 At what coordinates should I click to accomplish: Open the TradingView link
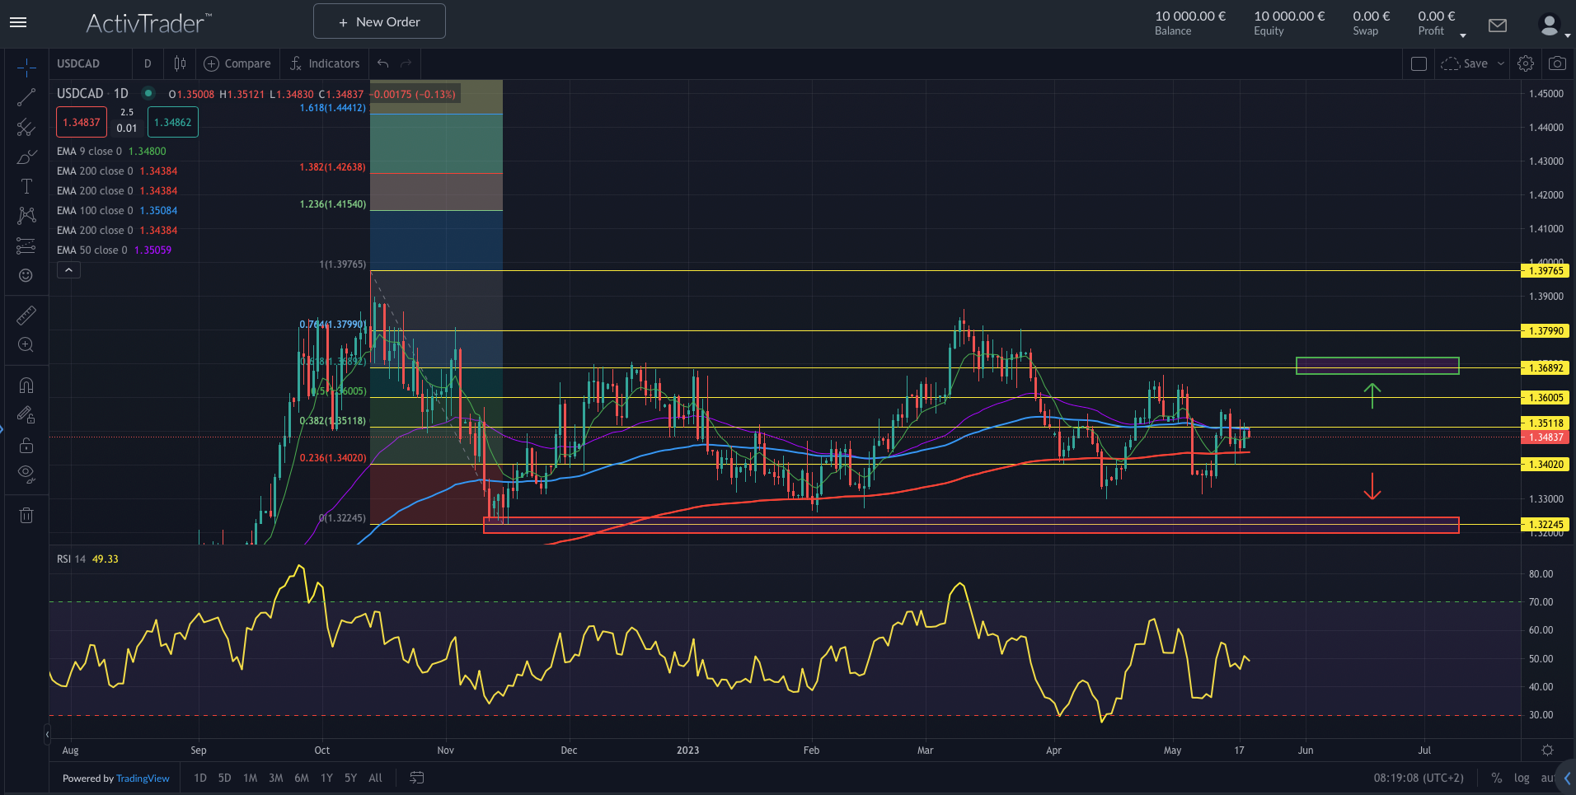[142, 778]
